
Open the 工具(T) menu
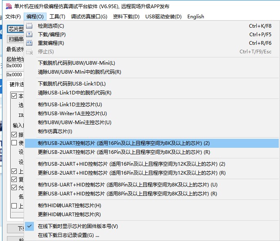point(57,17)
